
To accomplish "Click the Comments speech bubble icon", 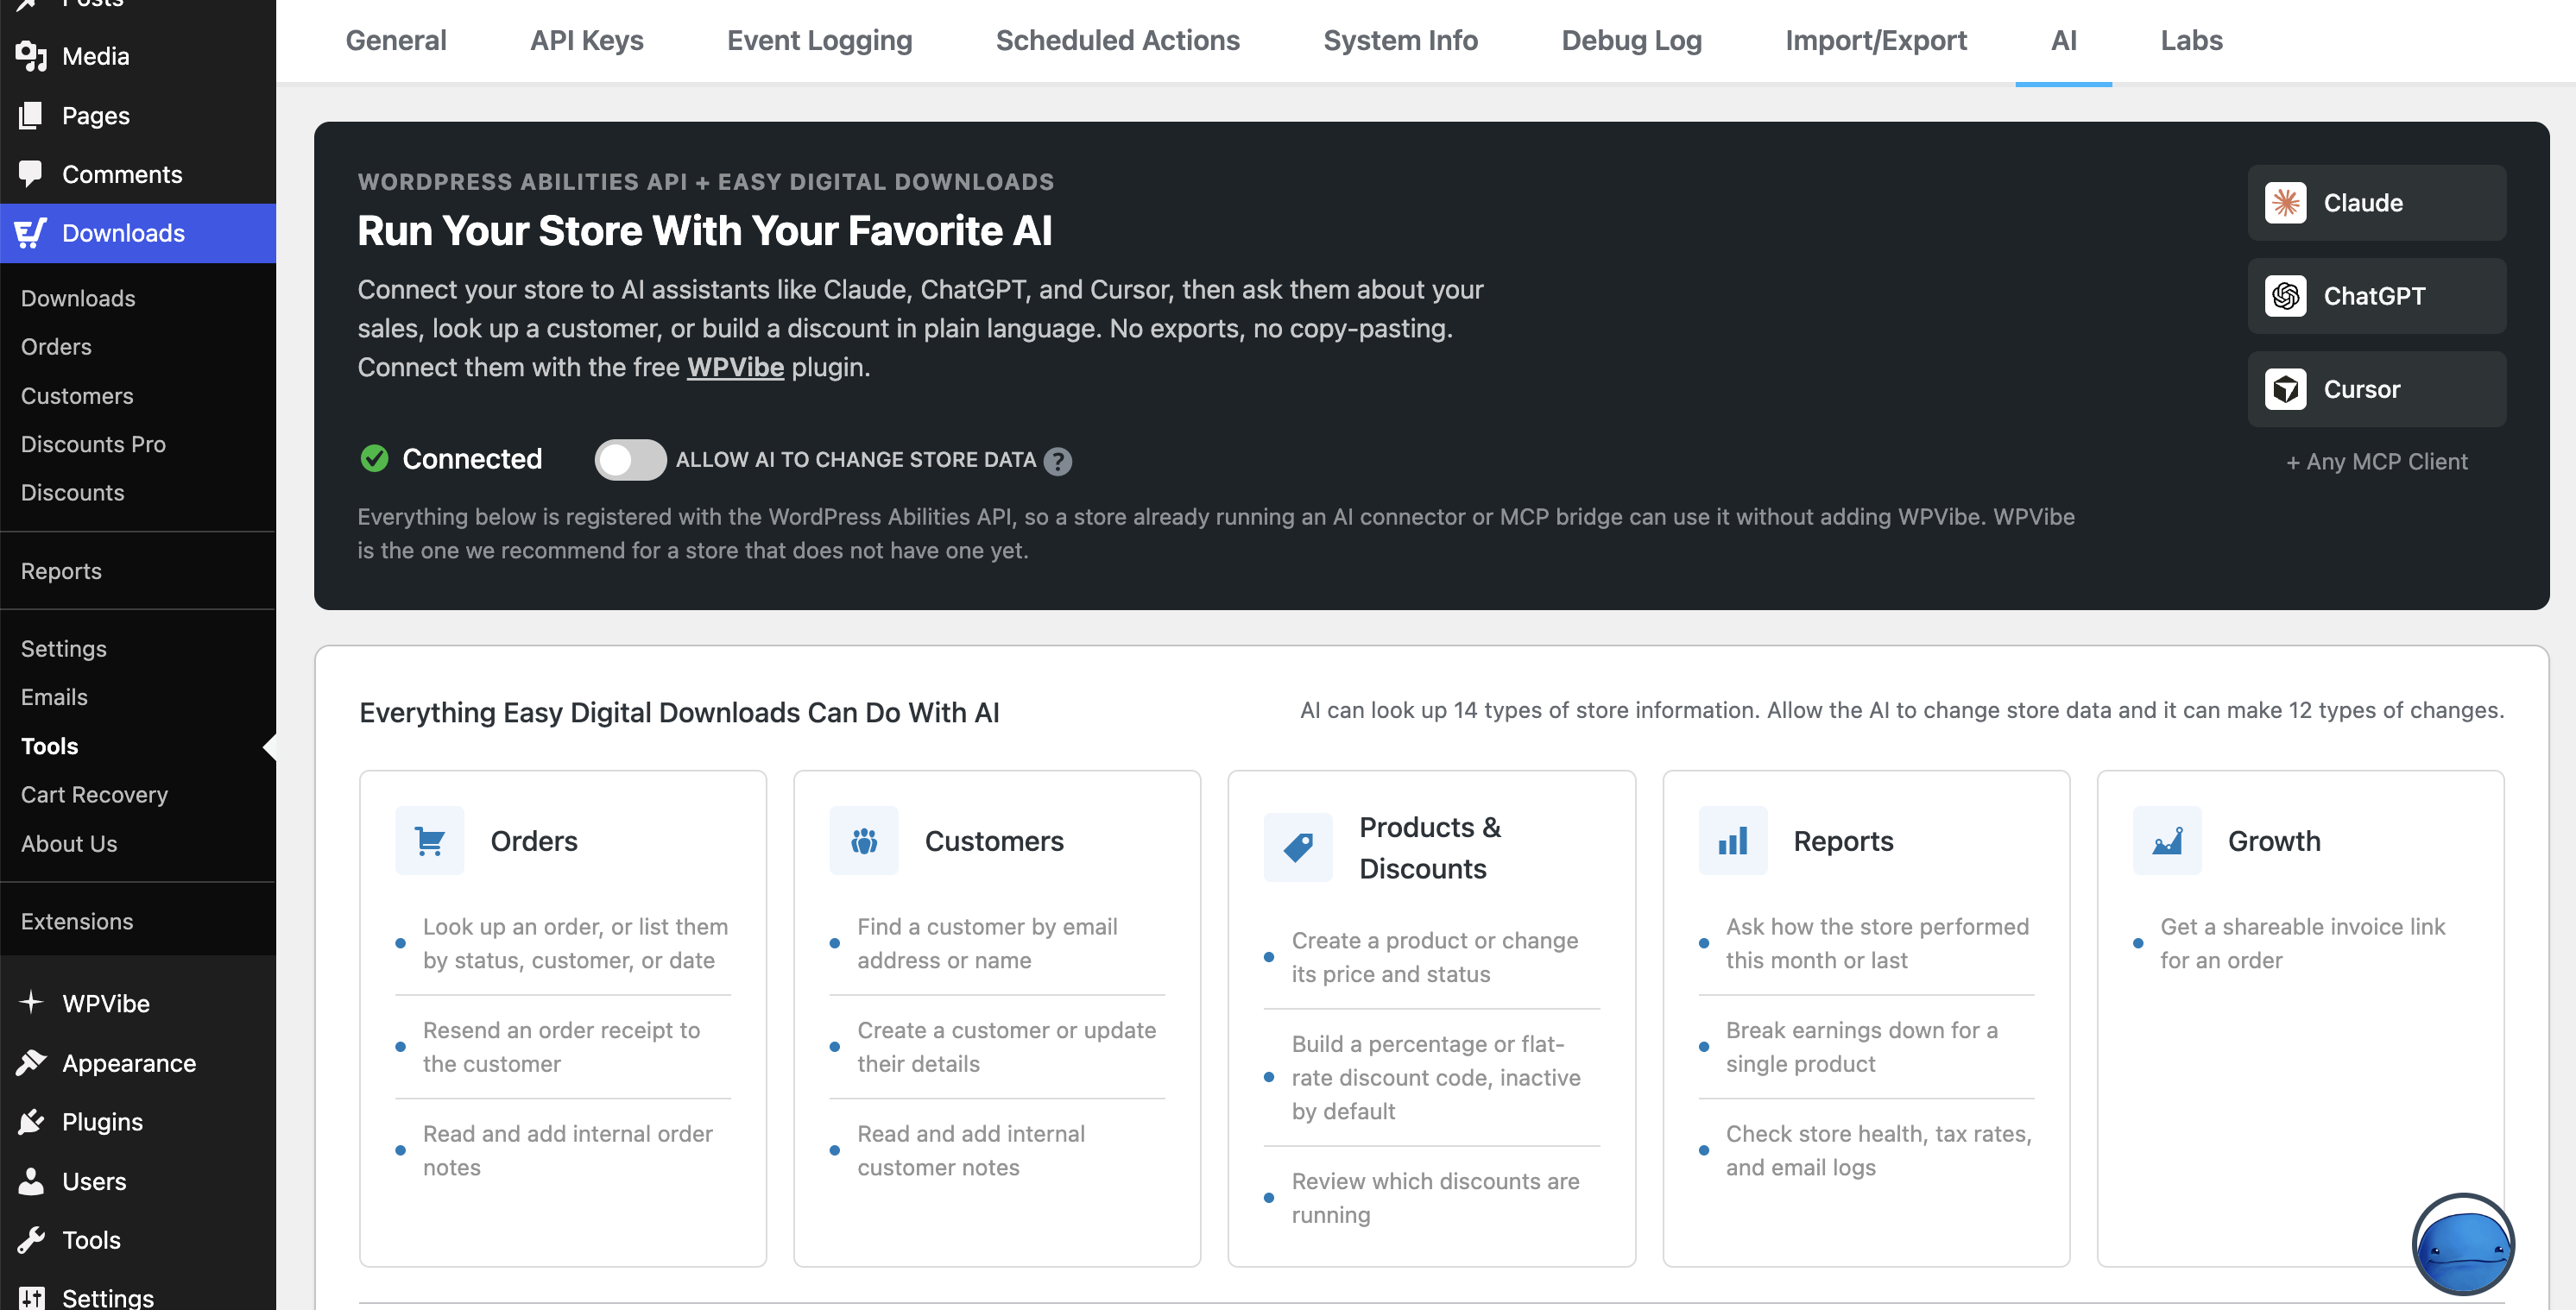I will (x=31, y=174).
